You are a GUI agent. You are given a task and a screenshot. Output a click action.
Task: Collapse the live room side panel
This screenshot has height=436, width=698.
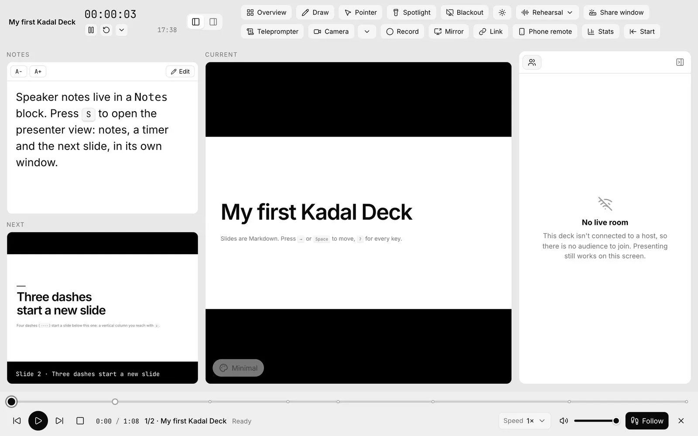[680, 62]
